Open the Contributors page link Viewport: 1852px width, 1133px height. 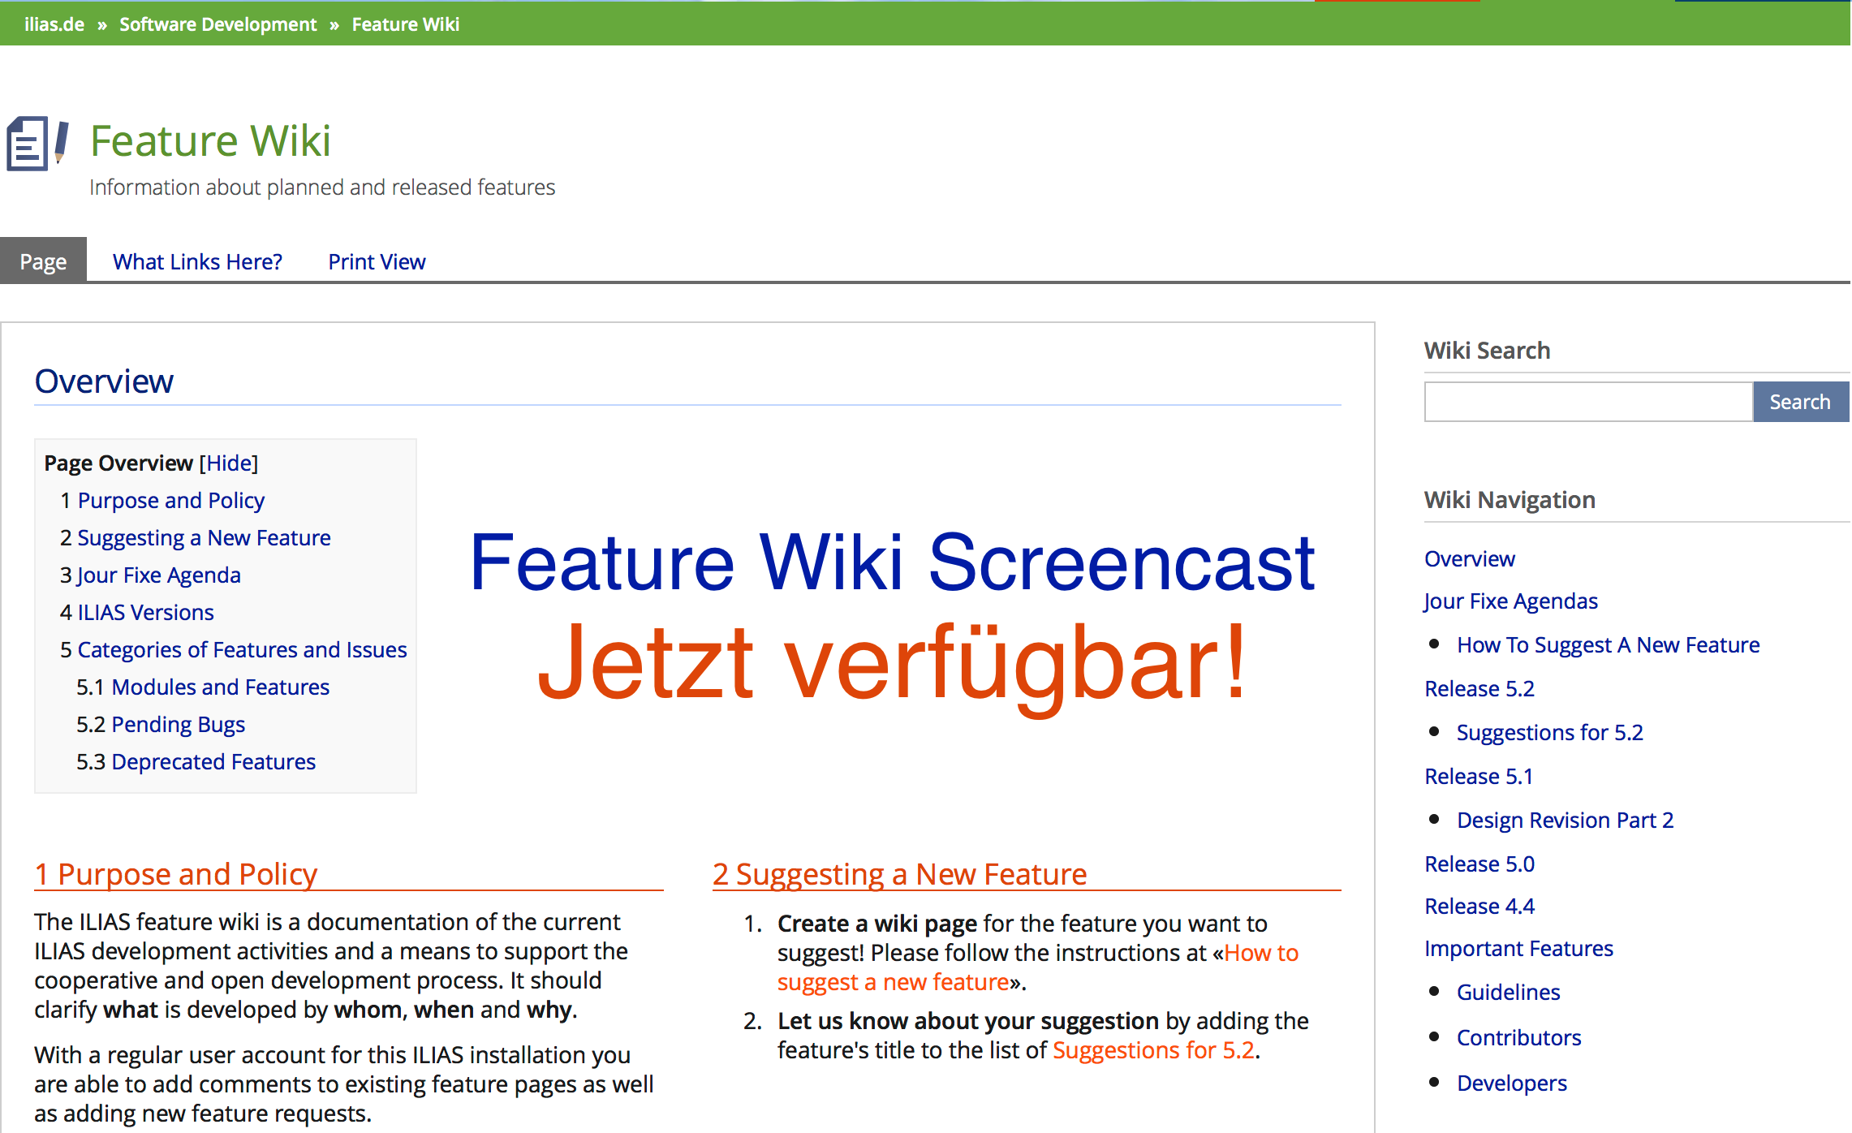(1518, 1037)
